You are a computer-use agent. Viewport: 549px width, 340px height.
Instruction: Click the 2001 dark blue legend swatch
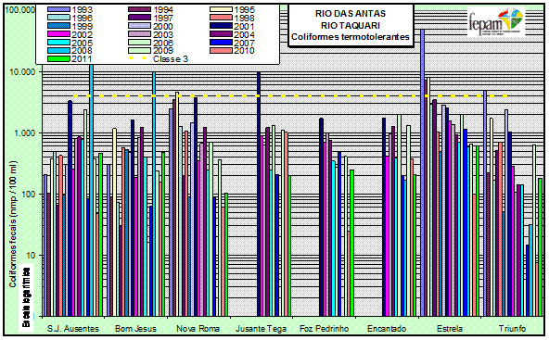click(222, 26)
